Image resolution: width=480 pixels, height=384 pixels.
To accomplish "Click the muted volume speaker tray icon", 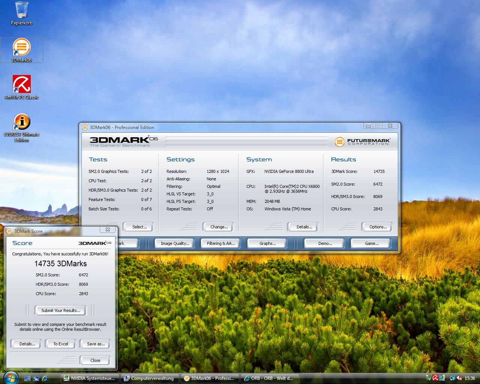I will (459, 378).
